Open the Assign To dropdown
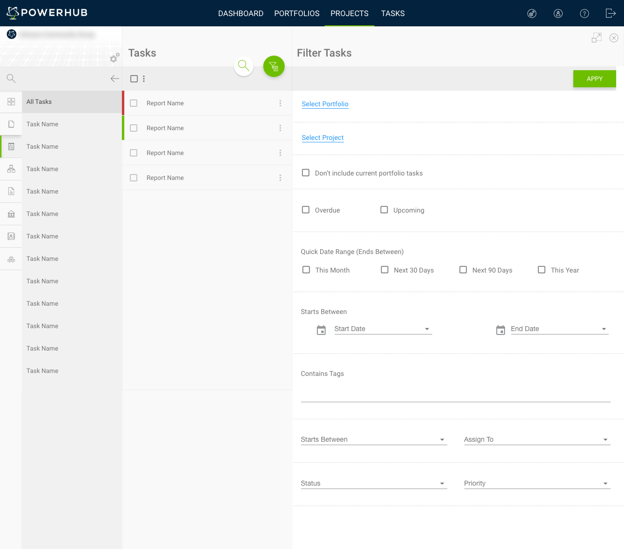 537,439
